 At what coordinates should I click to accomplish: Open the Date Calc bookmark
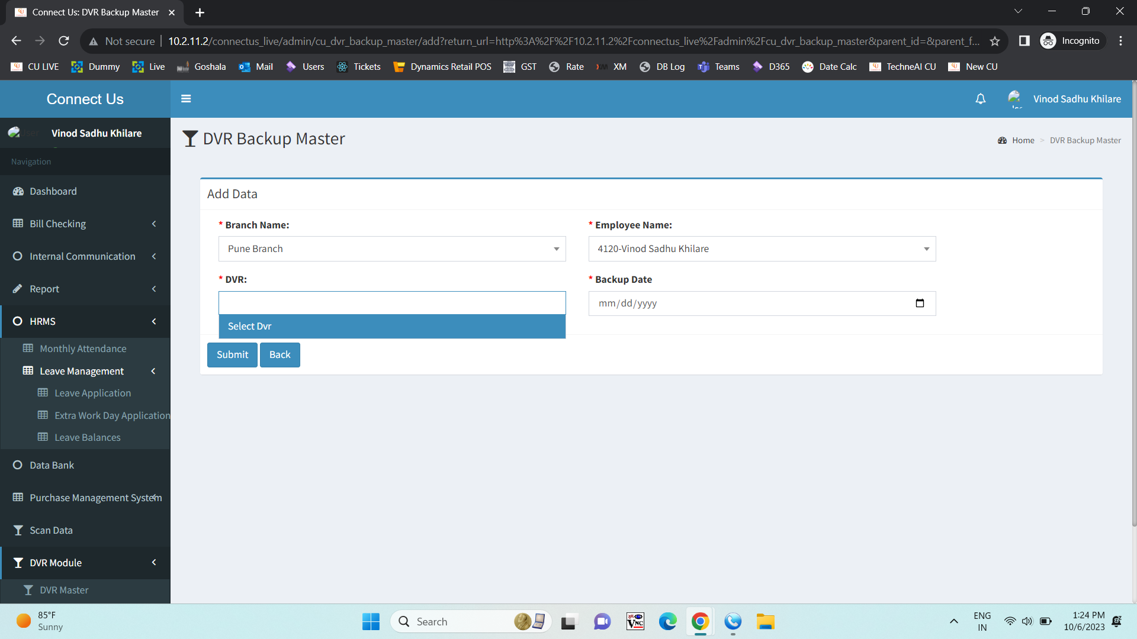pyautogui.click(x=830, y=67)
